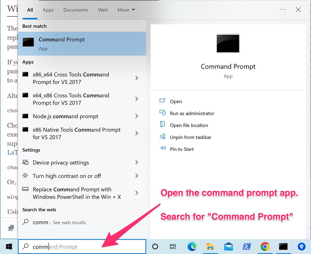Switch to the Documents search tab
The image size is (311, 254).
(x=76, y=10)
